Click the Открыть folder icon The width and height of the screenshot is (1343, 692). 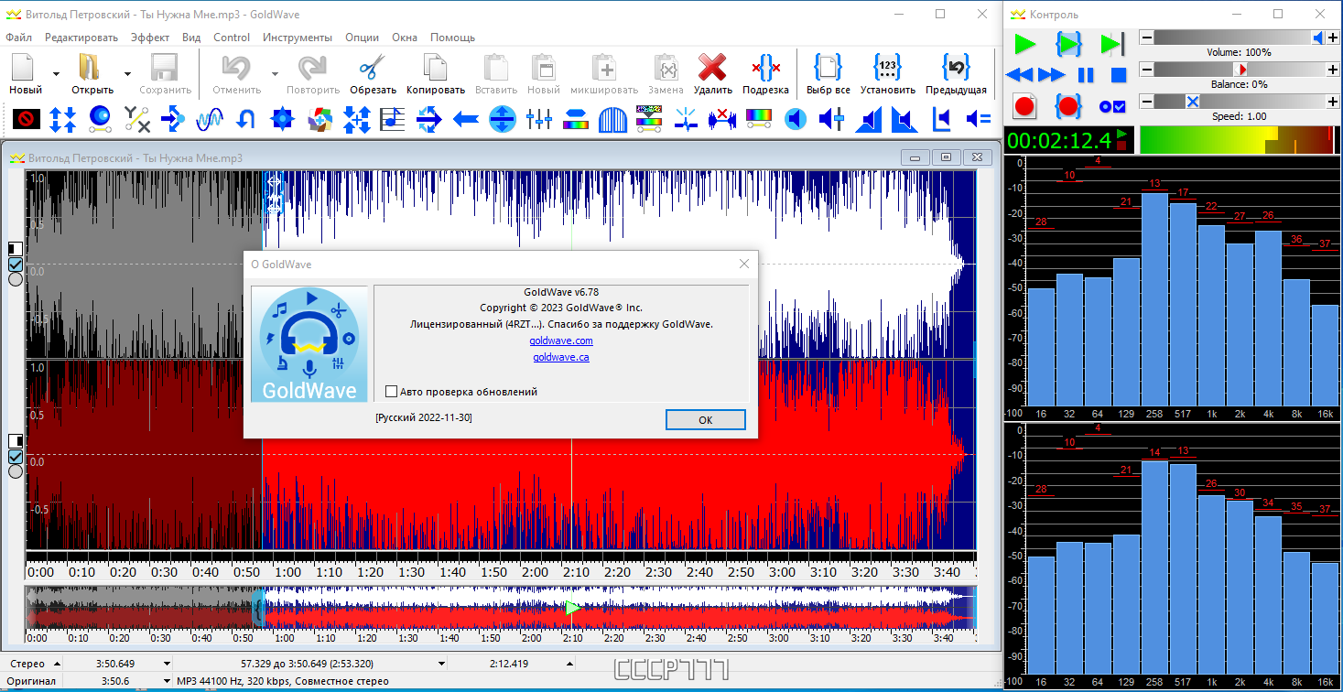[90, 67]
